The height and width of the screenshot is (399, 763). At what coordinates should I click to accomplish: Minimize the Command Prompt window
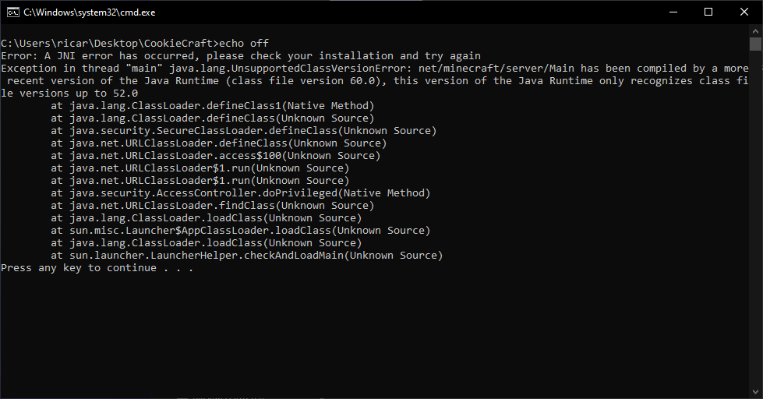(673, 12)
